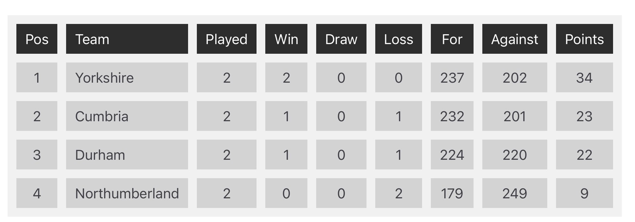The width and height of the screenshot is (635, 222).
Task: Select the Northumberland team cell
Action: (127, 193)
